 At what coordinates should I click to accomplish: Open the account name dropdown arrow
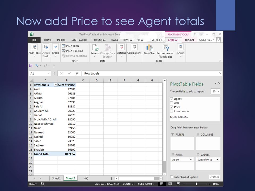pos(214,40)
